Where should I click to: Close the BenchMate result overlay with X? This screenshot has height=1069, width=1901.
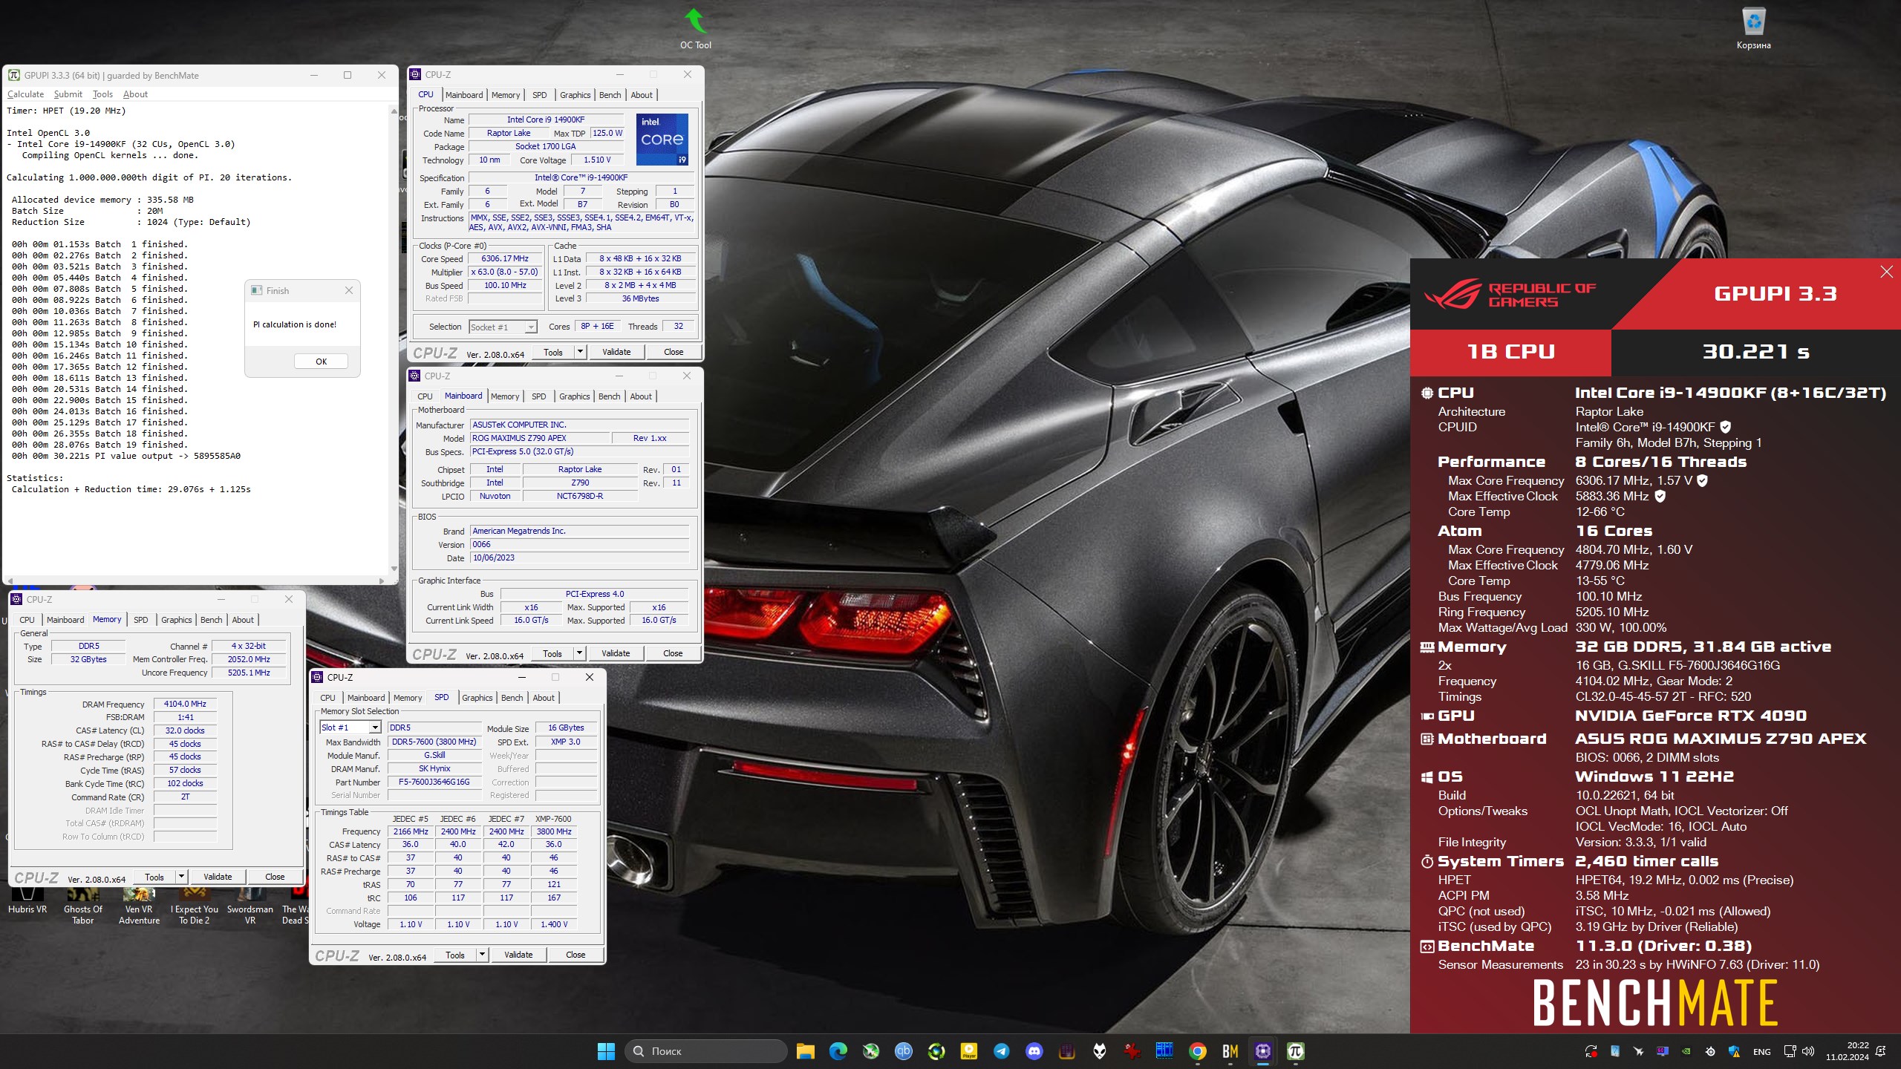click(1886, 272)
